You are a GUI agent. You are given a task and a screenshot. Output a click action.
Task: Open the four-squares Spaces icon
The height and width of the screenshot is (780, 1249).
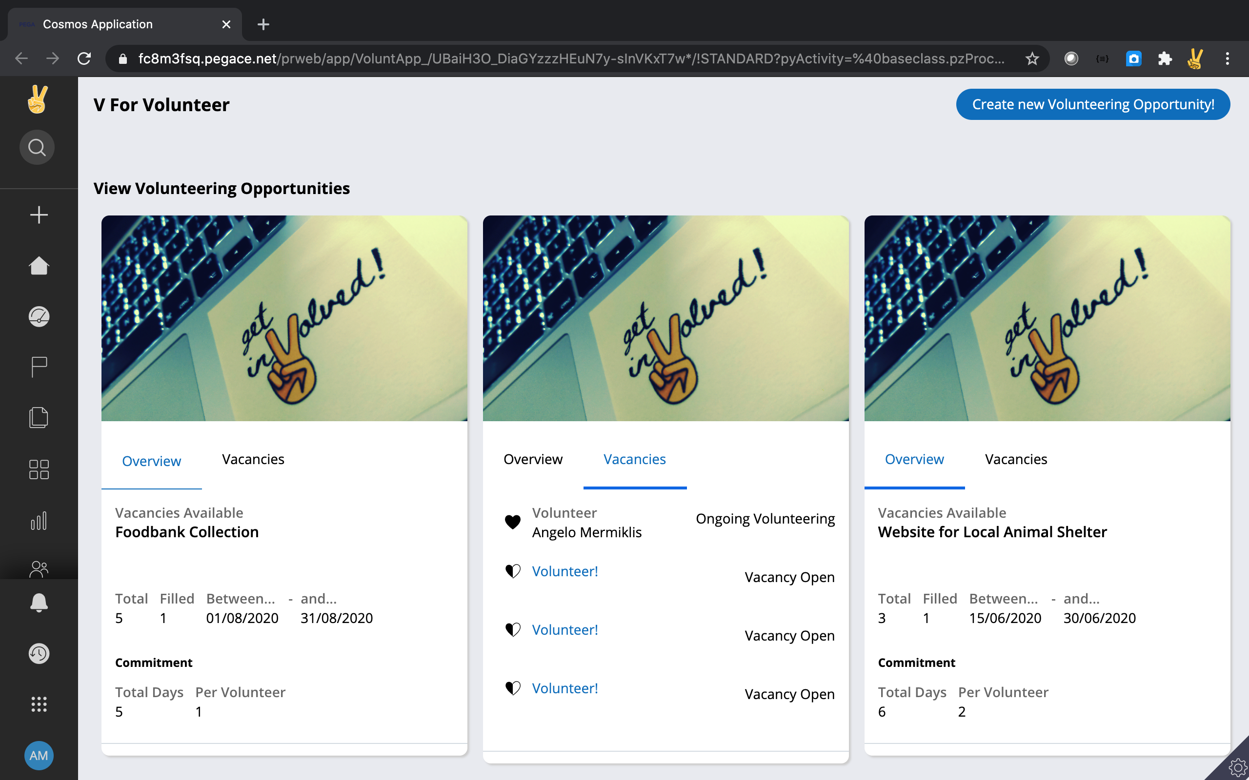[39, 469]
